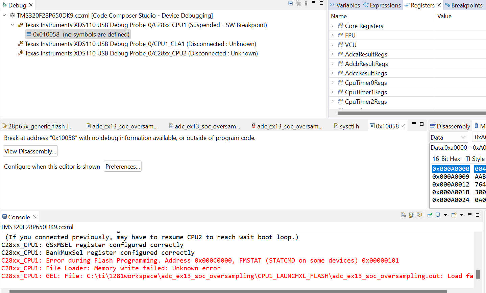Maximize the Console panel
Viewport: 486px width, 293px height.
pos(478,215)
